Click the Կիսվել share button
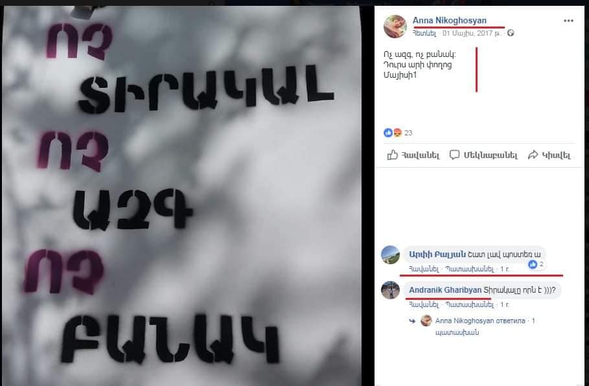 coord(549,155)
